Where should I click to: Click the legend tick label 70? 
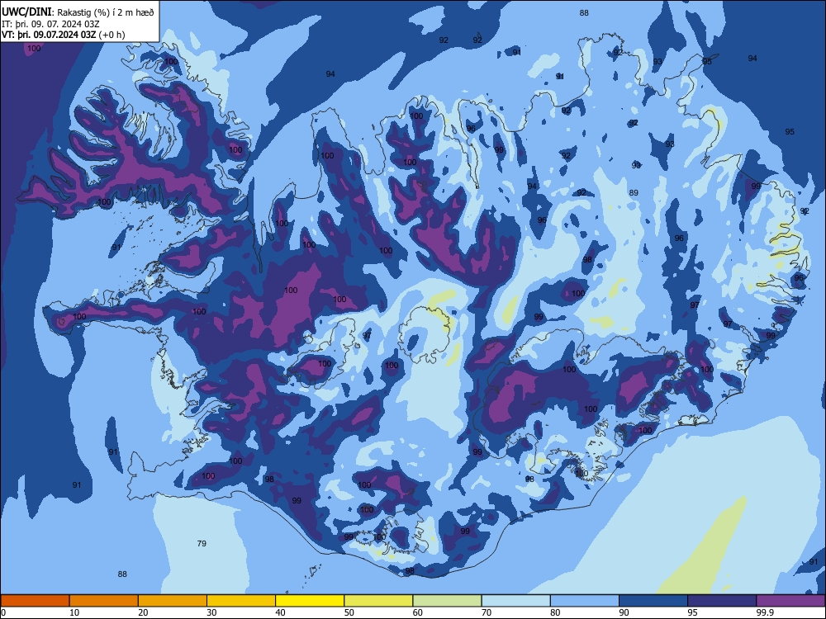487,612
